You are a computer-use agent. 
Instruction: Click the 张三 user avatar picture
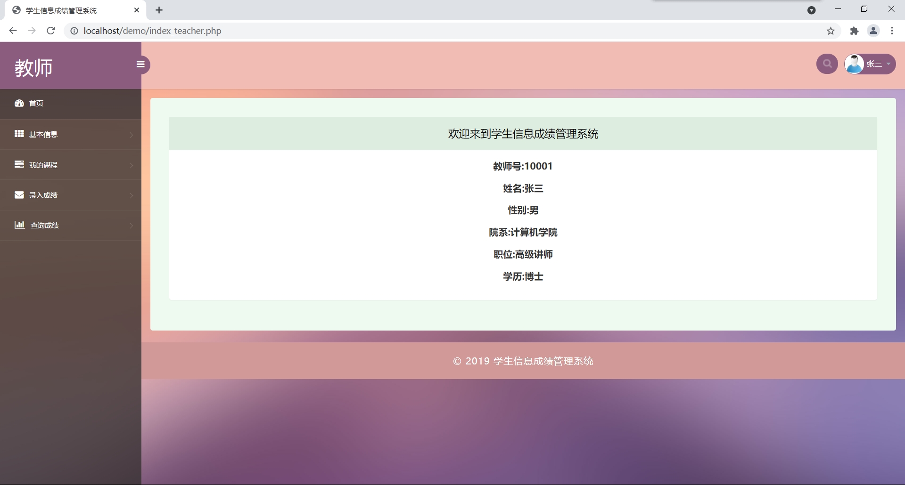click(x=854, y=64)
